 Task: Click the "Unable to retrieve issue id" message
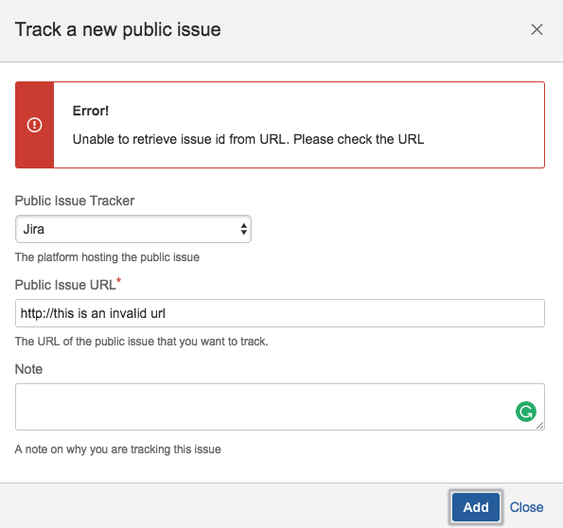tap(248, 139)
